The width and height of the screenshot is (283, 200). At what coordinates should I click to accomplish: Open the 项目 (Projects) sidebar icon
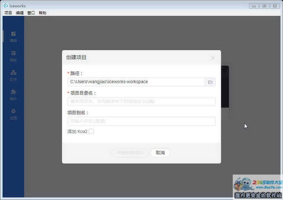pyautogui.click(x=13, y=36)
